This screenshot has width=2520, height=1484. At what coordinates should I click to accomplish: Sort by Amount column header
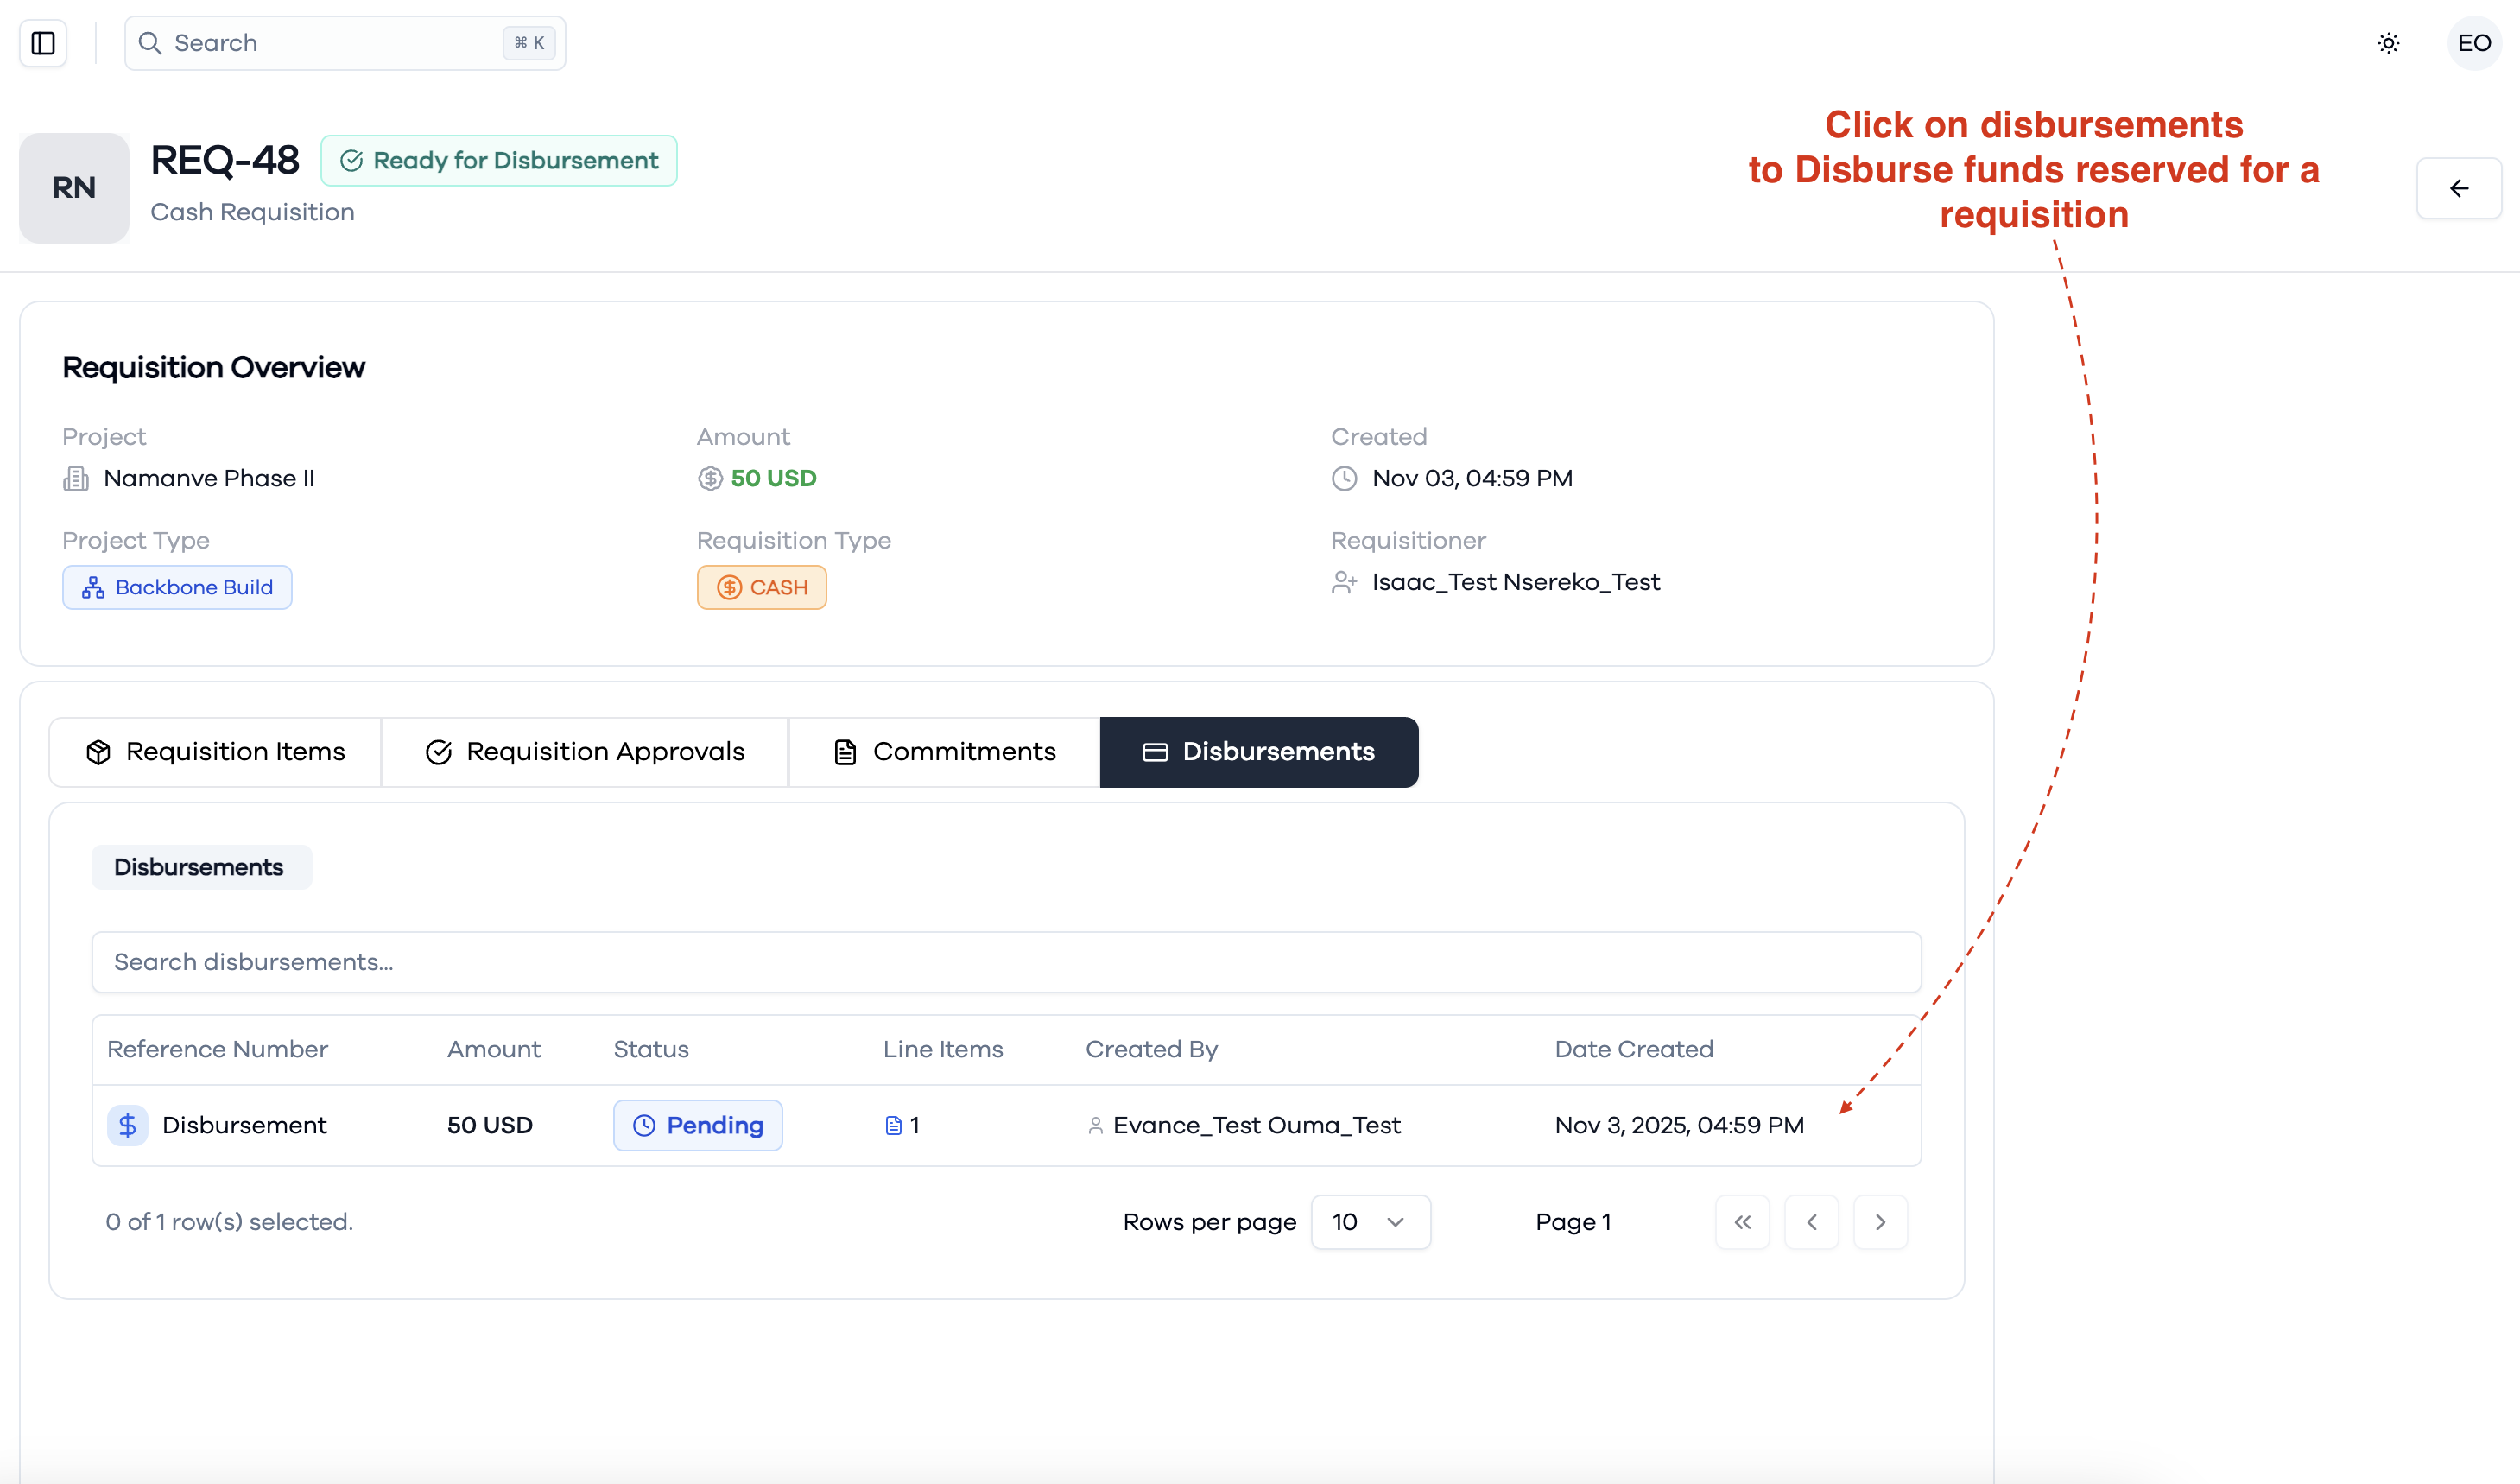pos(494,1049)
